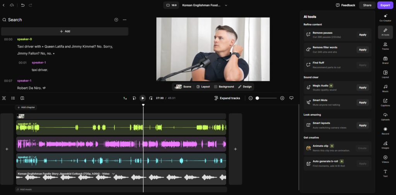Click the playhead marker on the timeline
The width and height of the screenshot is (396, 195).
(x=143, y=105)
